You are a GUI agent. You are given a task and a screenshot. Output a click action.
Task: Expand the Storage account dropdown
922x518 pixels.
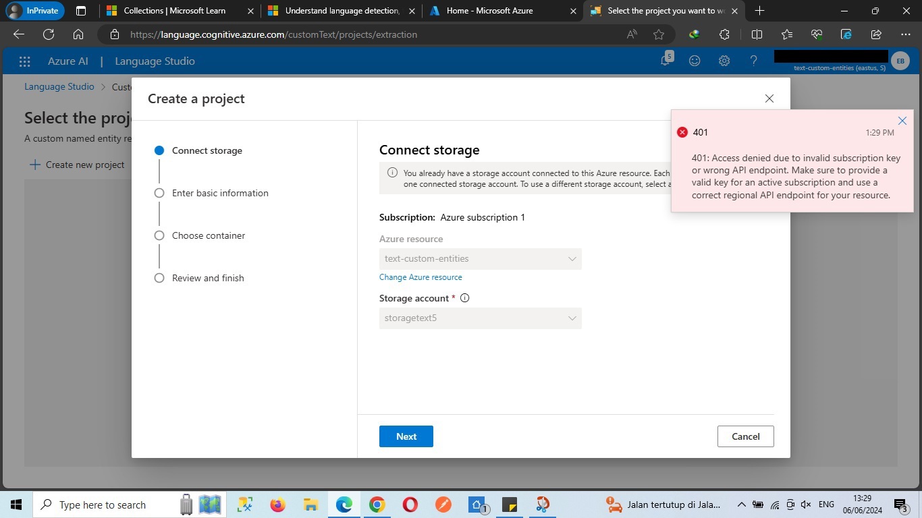pyautogui.click(x=481, y=318)
